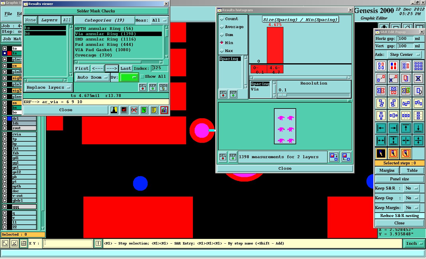Click the move-right-to-edge arrow icon

point(393,128)
